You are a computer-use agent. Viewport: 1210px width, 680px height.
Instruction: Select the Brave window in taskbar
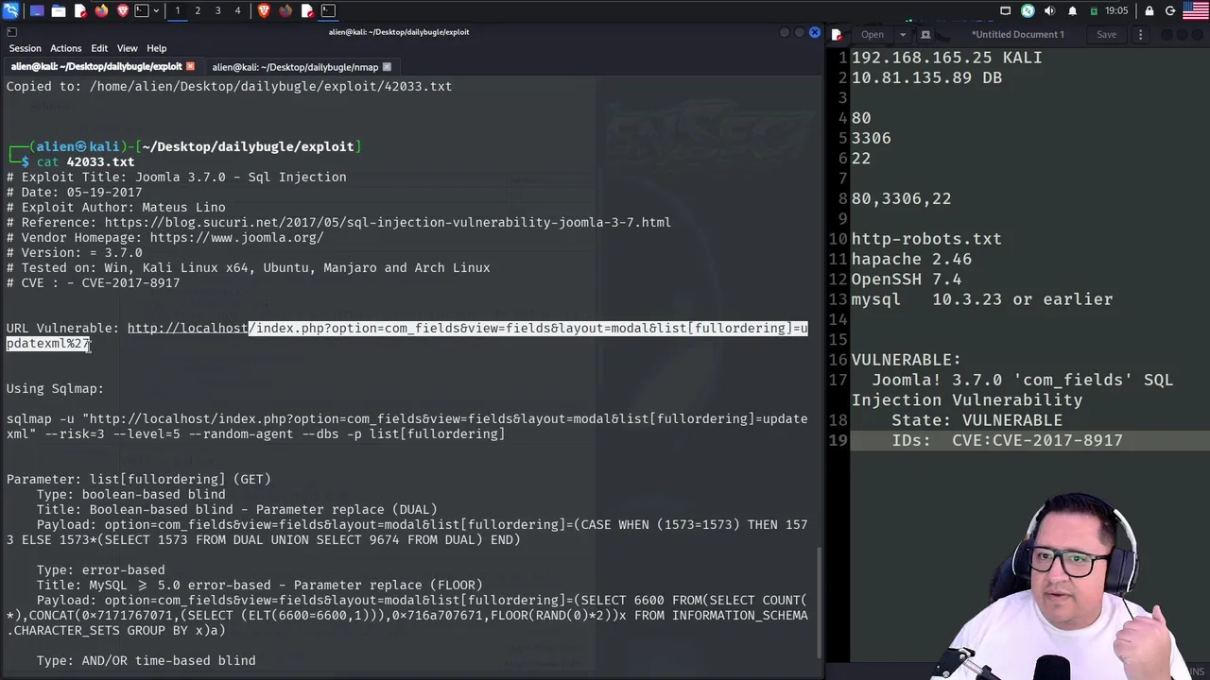click(x=264, y=10)
